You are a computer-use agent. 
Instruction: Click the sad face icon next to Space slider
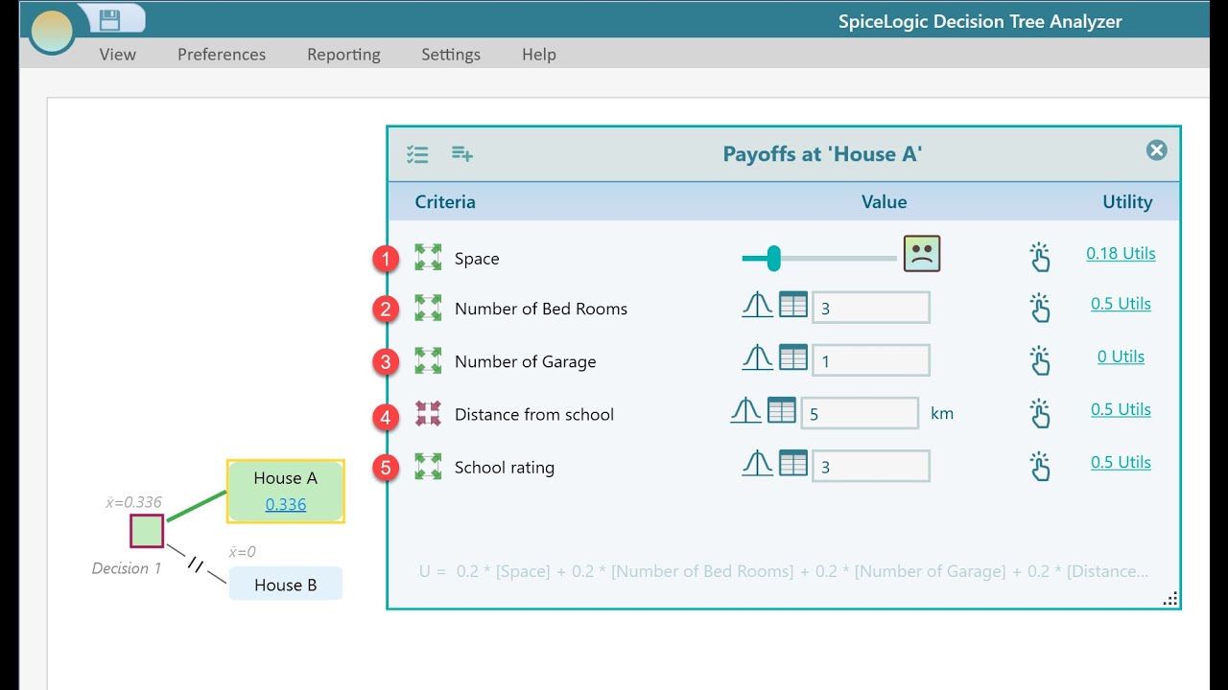(x=922, y=254)
